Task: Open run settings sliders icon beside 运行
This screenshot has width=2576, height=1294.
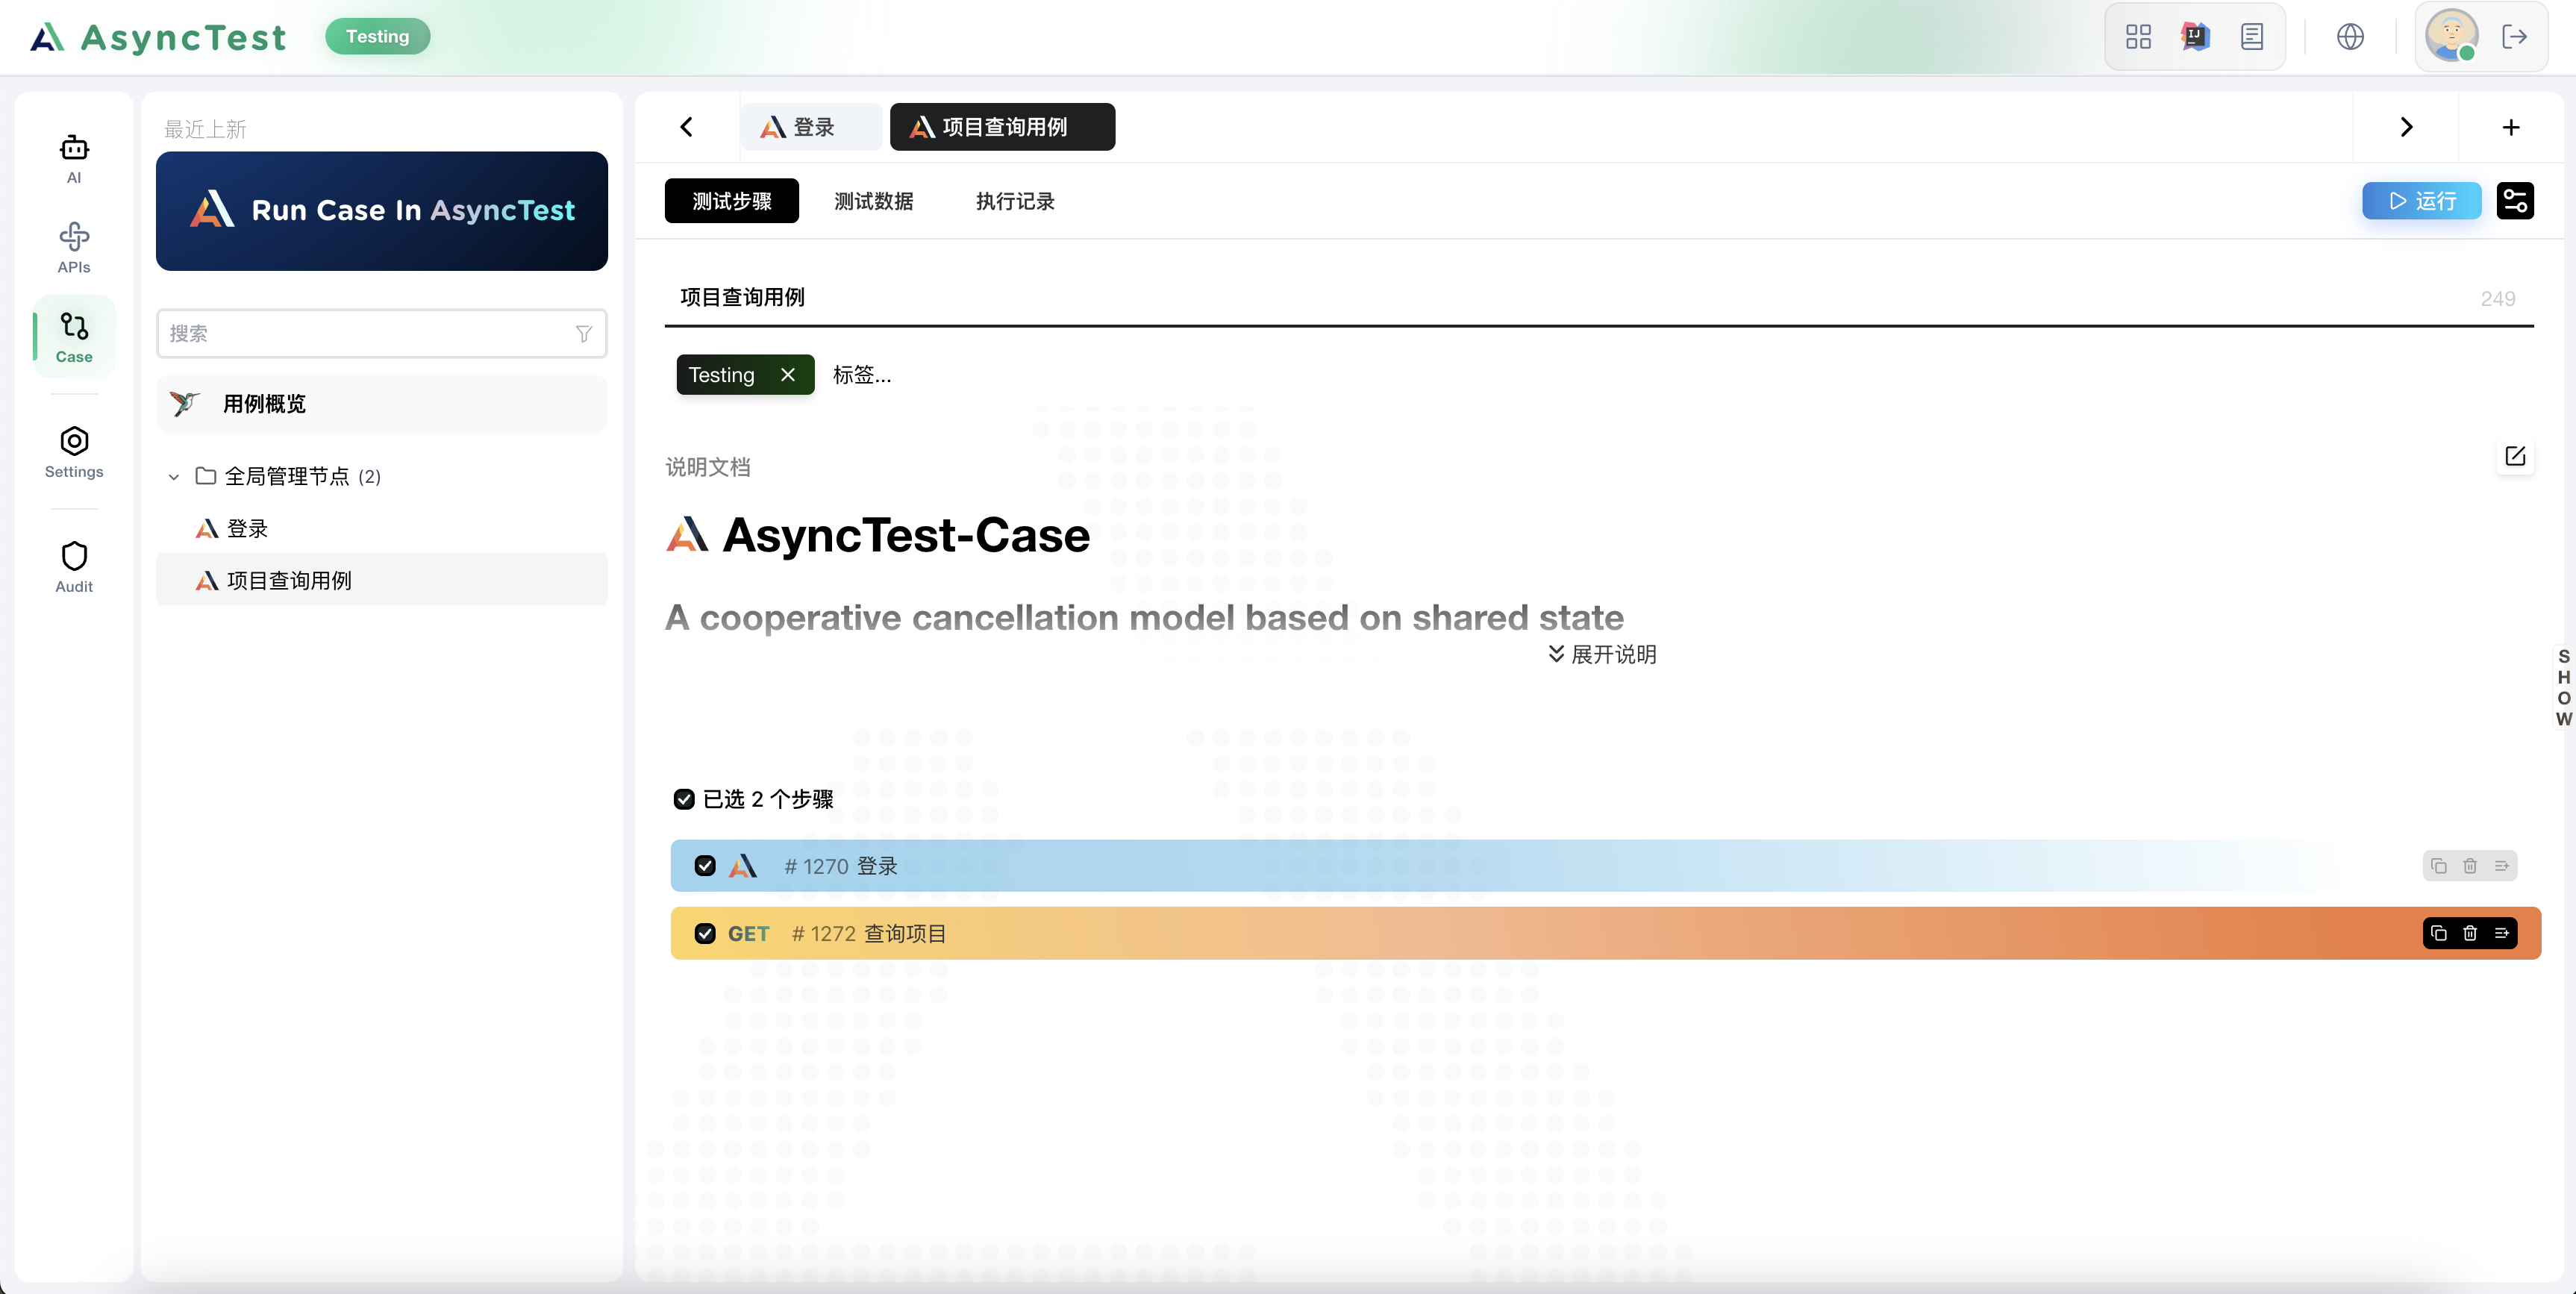Action: (2515, 201)
